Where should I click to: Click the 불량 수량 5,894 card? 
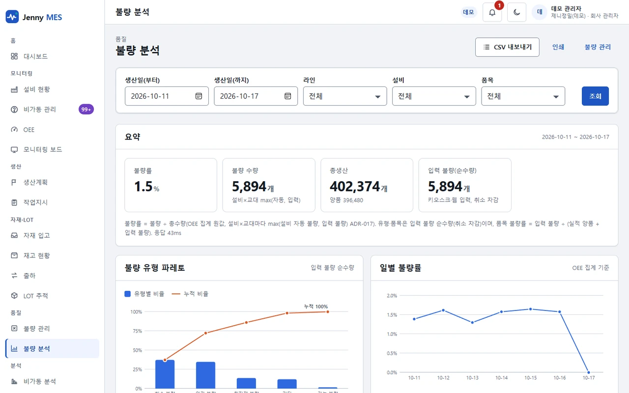tap(269, 185)
